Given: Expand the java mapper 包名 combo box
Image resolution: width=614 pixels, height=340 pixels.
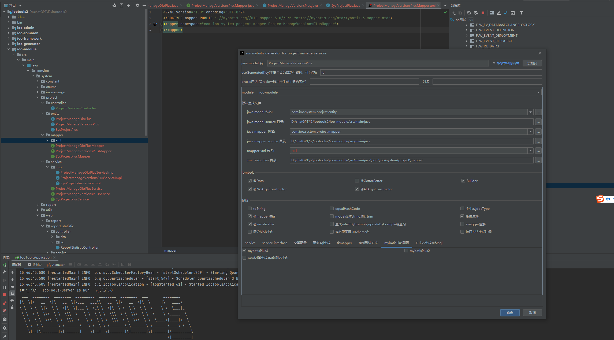Looking at the screenshot, I should (x=530, y=132).
